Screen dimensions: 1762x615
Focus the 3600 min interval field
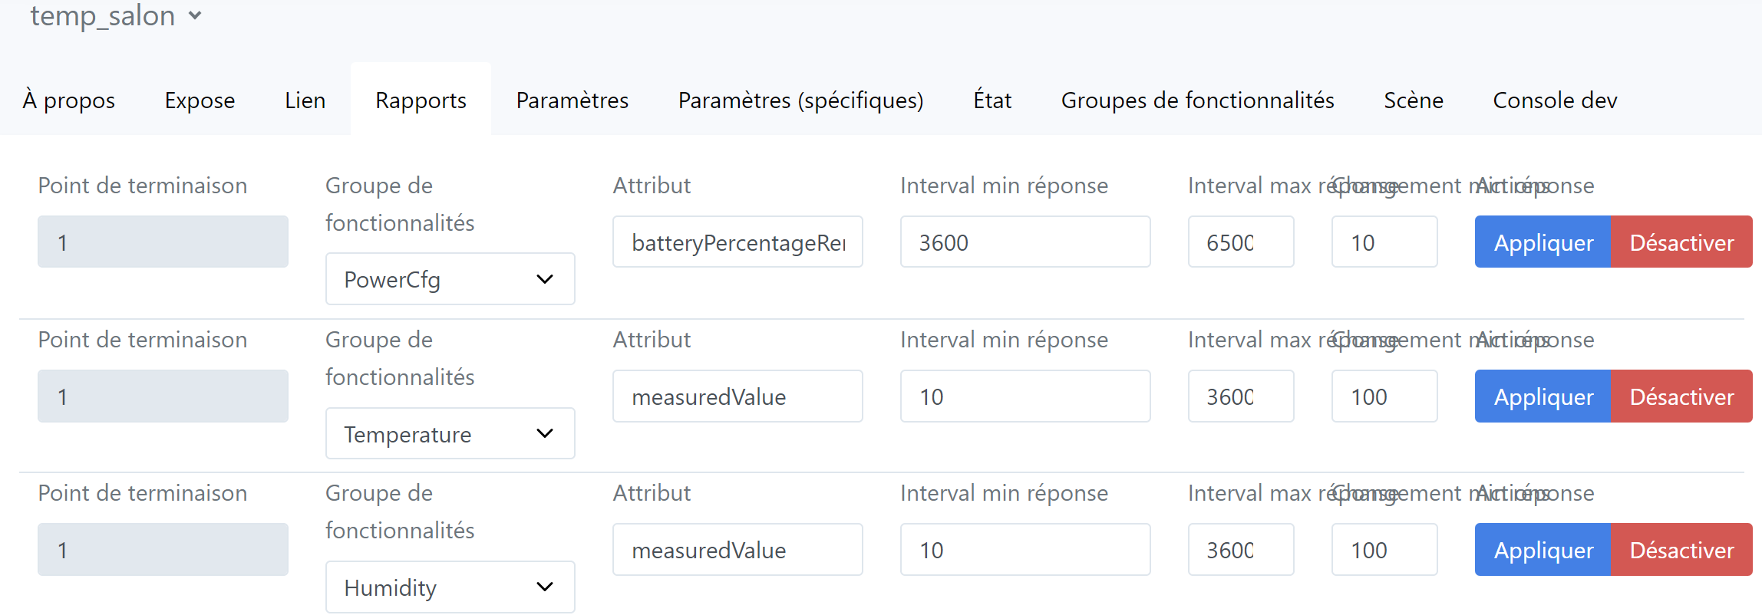(x=1025, y=242)
